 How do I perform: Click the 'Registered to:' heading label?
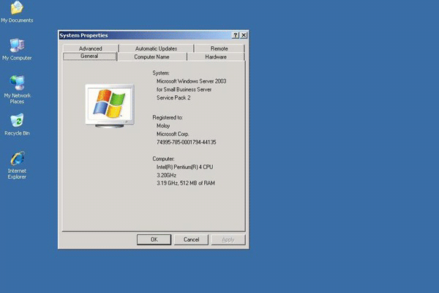168,117
